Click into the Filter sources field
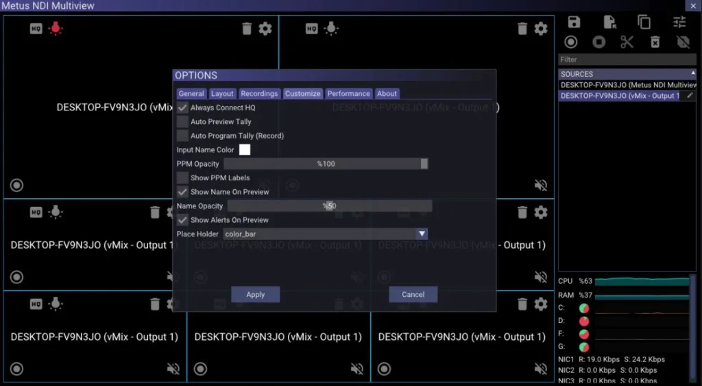This screenshot has width=702, height=386. (627, 60)
